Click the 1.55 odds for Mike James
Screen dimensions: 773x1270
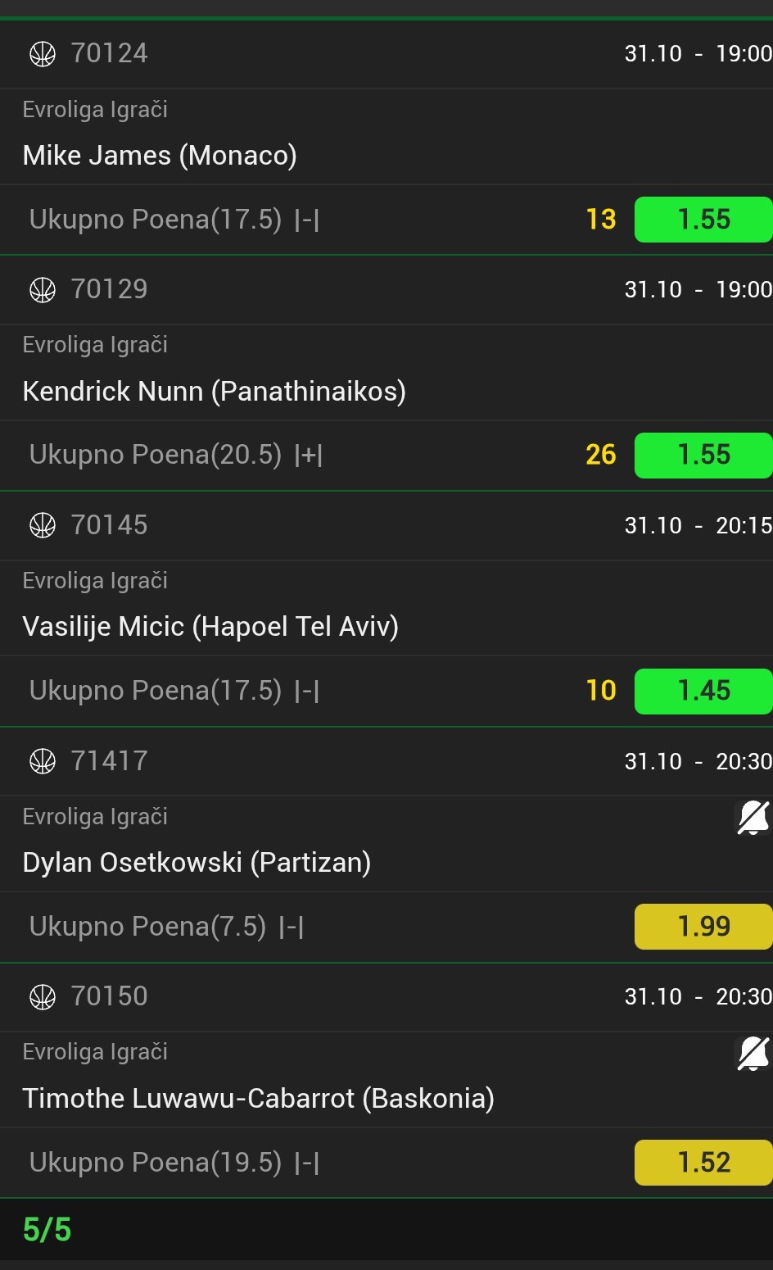(x=703, y=220)
